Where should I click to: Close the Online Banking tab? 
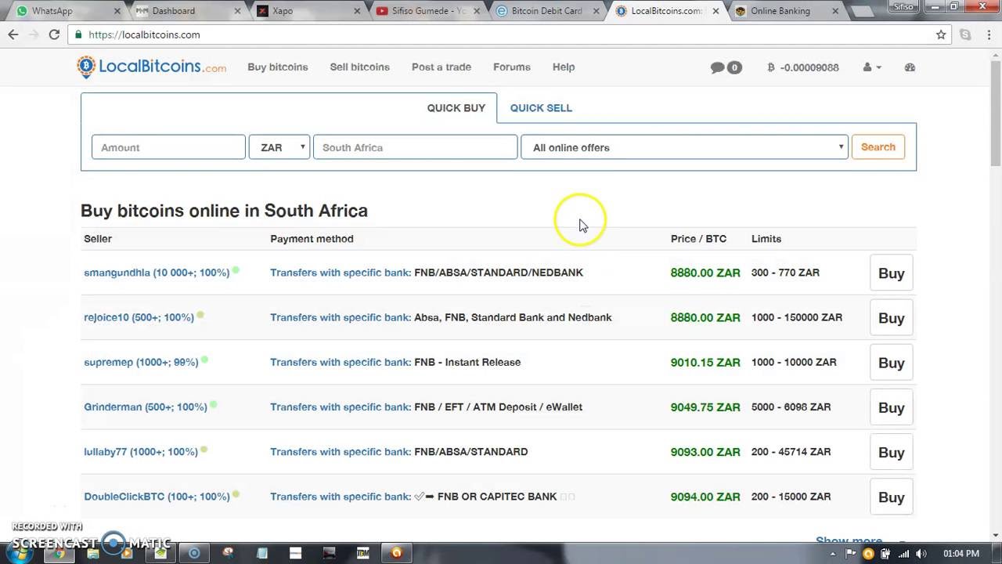[835, 11]
